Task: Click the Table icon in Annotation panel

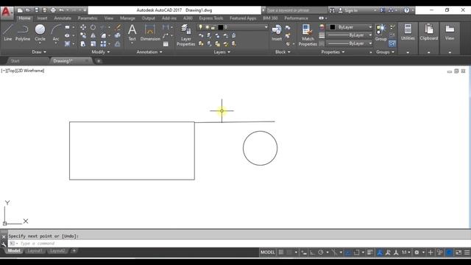Action: coord(166,44)
